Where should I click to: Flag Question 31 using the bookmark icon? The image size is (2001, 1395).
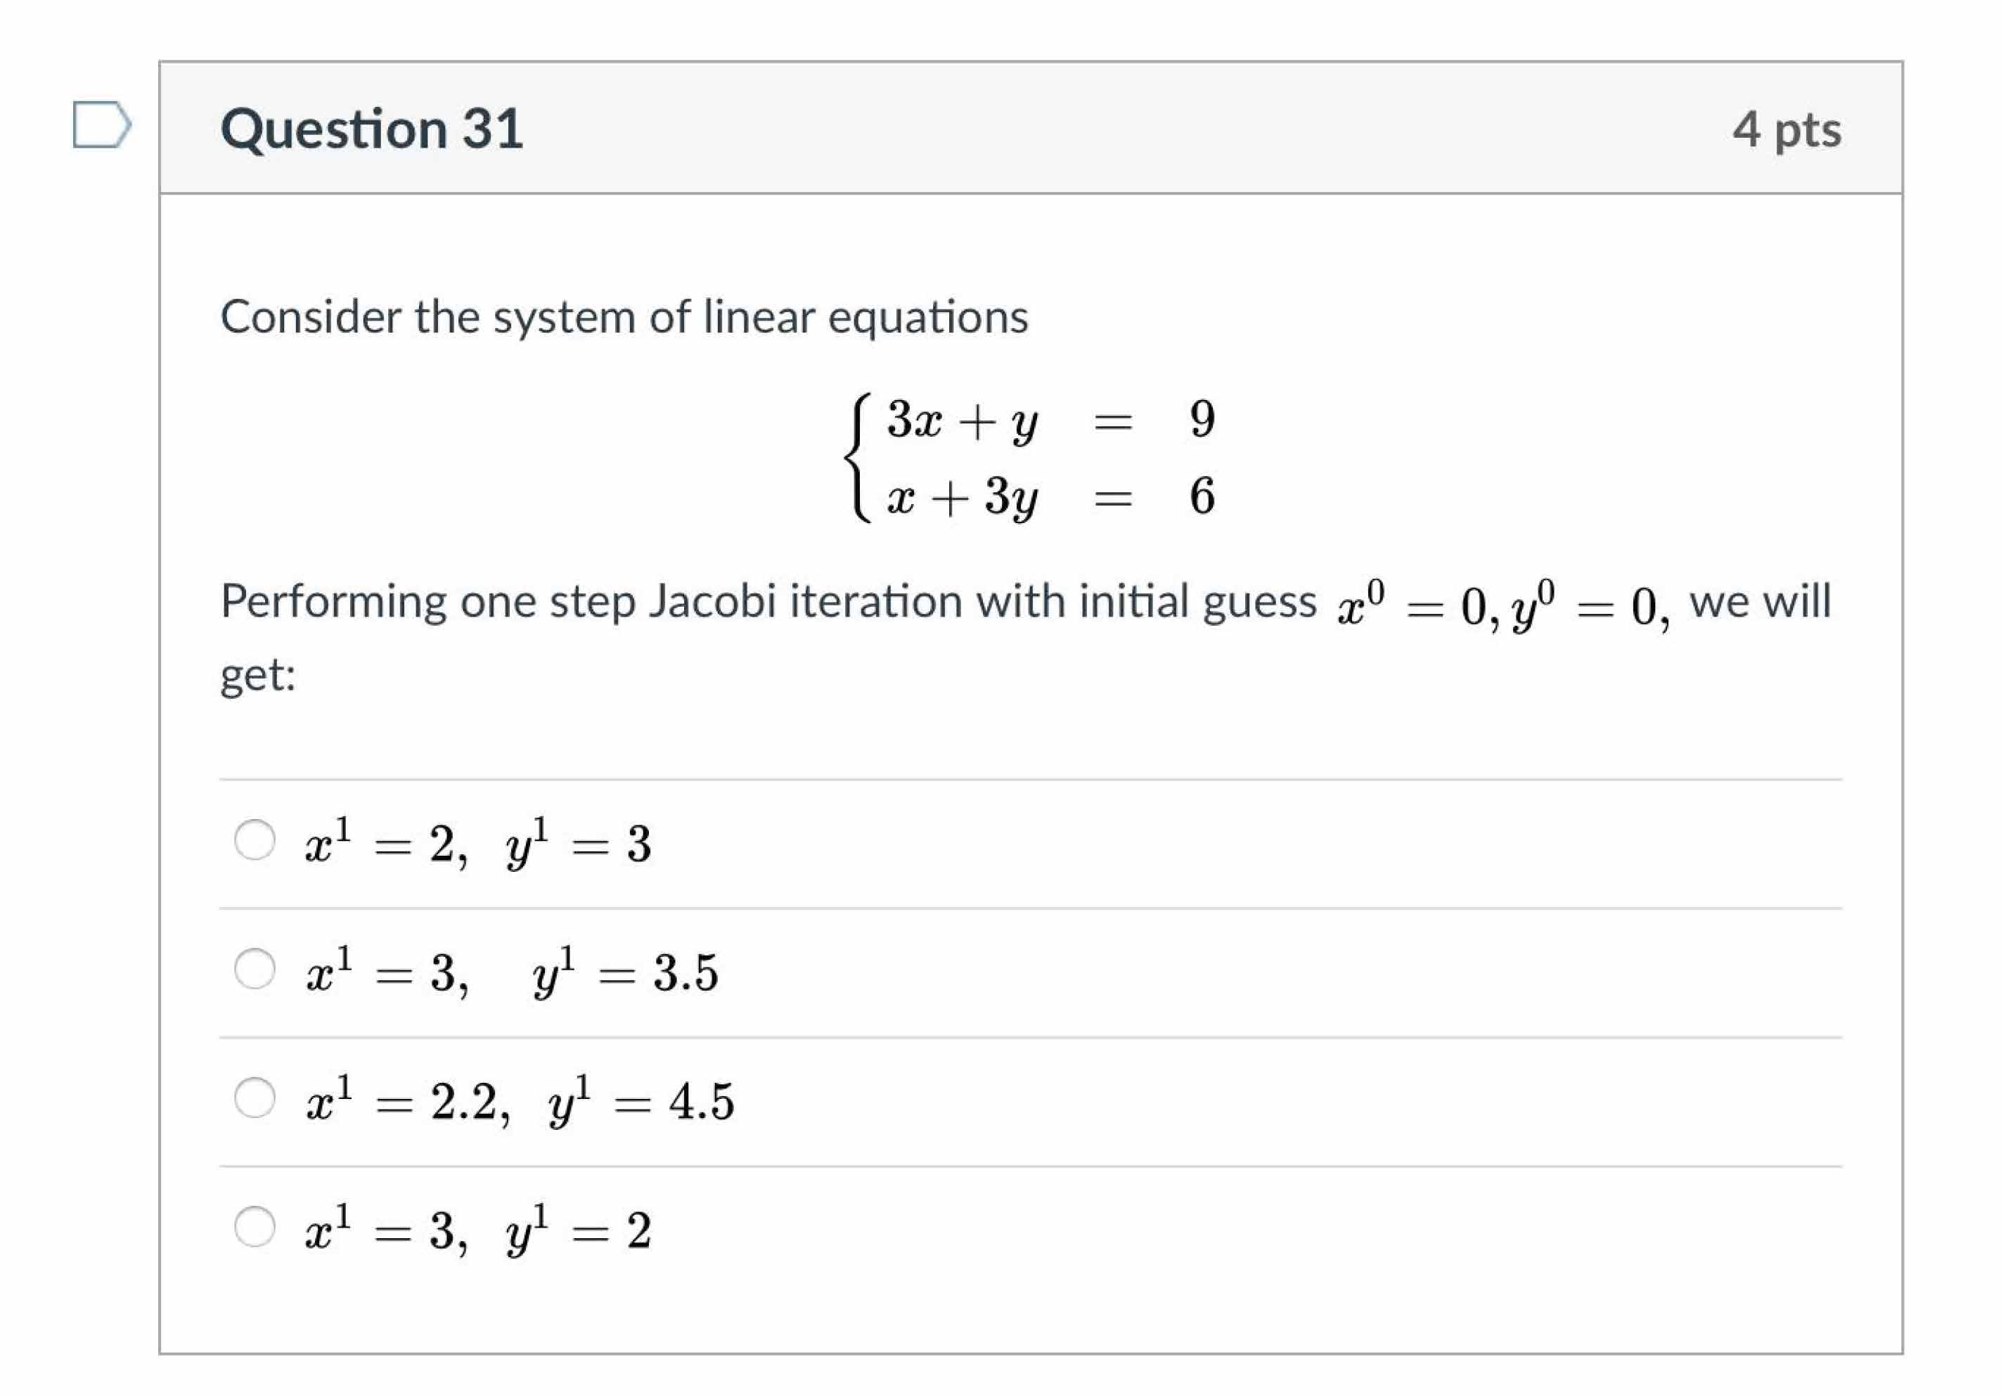pos(101,125)
